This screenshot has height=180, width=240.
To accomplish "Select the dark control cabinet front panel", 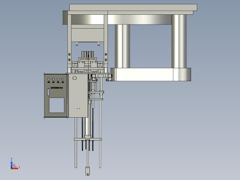I will click(x=56, y=96).
